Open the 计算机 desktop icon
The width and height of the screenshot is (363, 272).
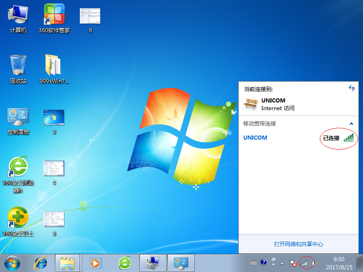[18, 19]
